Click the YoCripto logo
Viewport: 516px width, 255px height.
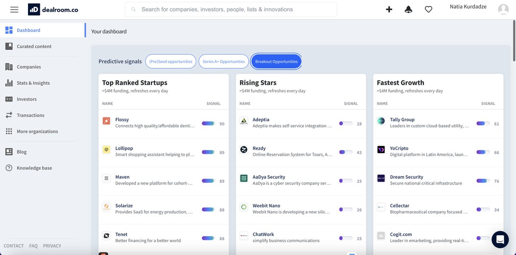click(381, 150)
